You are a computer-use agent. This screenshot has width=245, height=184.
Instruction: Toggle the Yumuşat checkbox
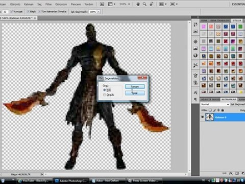(x=12, y=12)
